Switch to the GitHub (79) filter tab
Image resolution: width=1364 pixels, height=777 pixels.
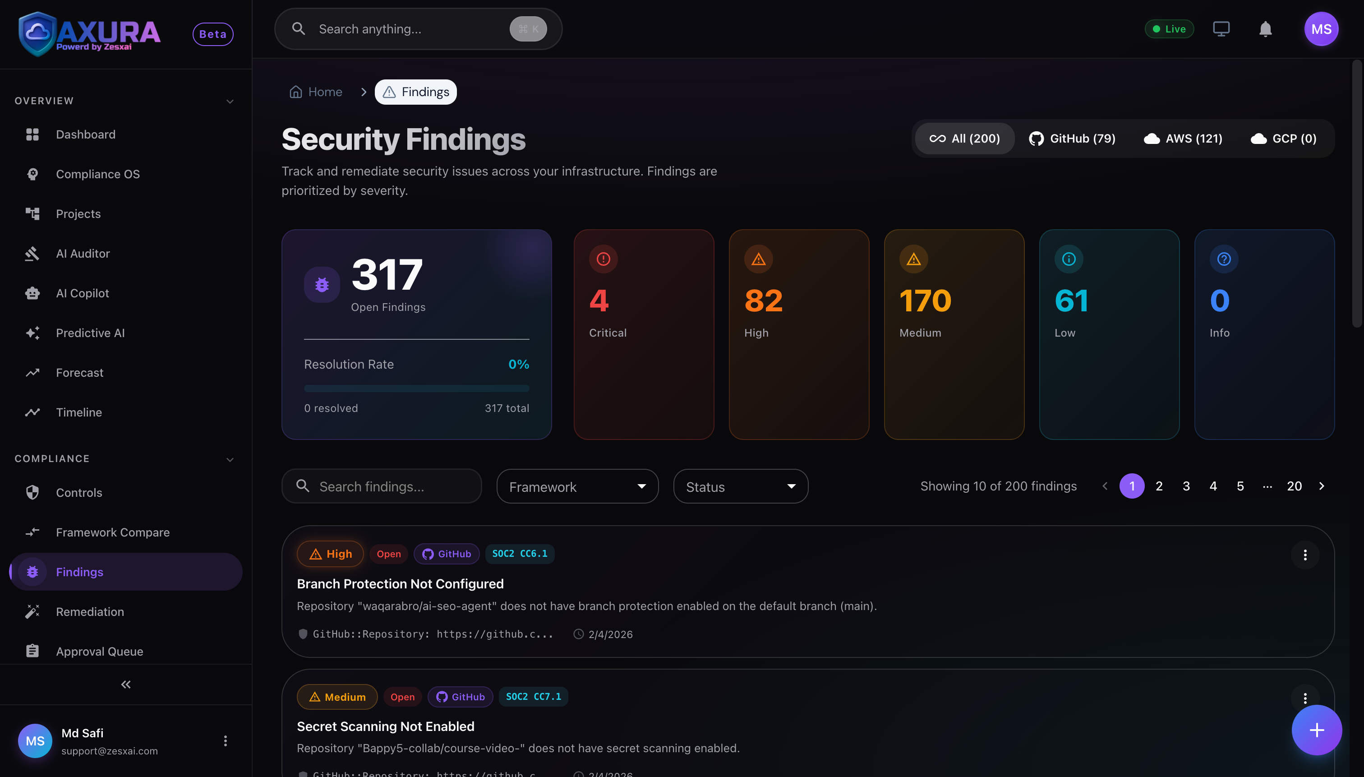pyautogui.click(x=1072, y=138)
